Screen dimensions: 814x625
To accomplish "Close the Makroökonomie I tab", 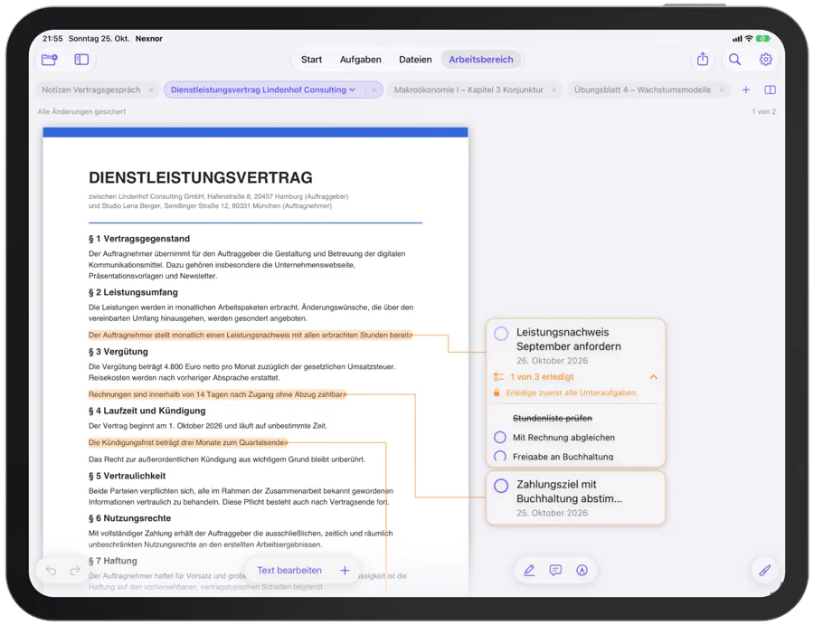I will [x=554, y=90].
